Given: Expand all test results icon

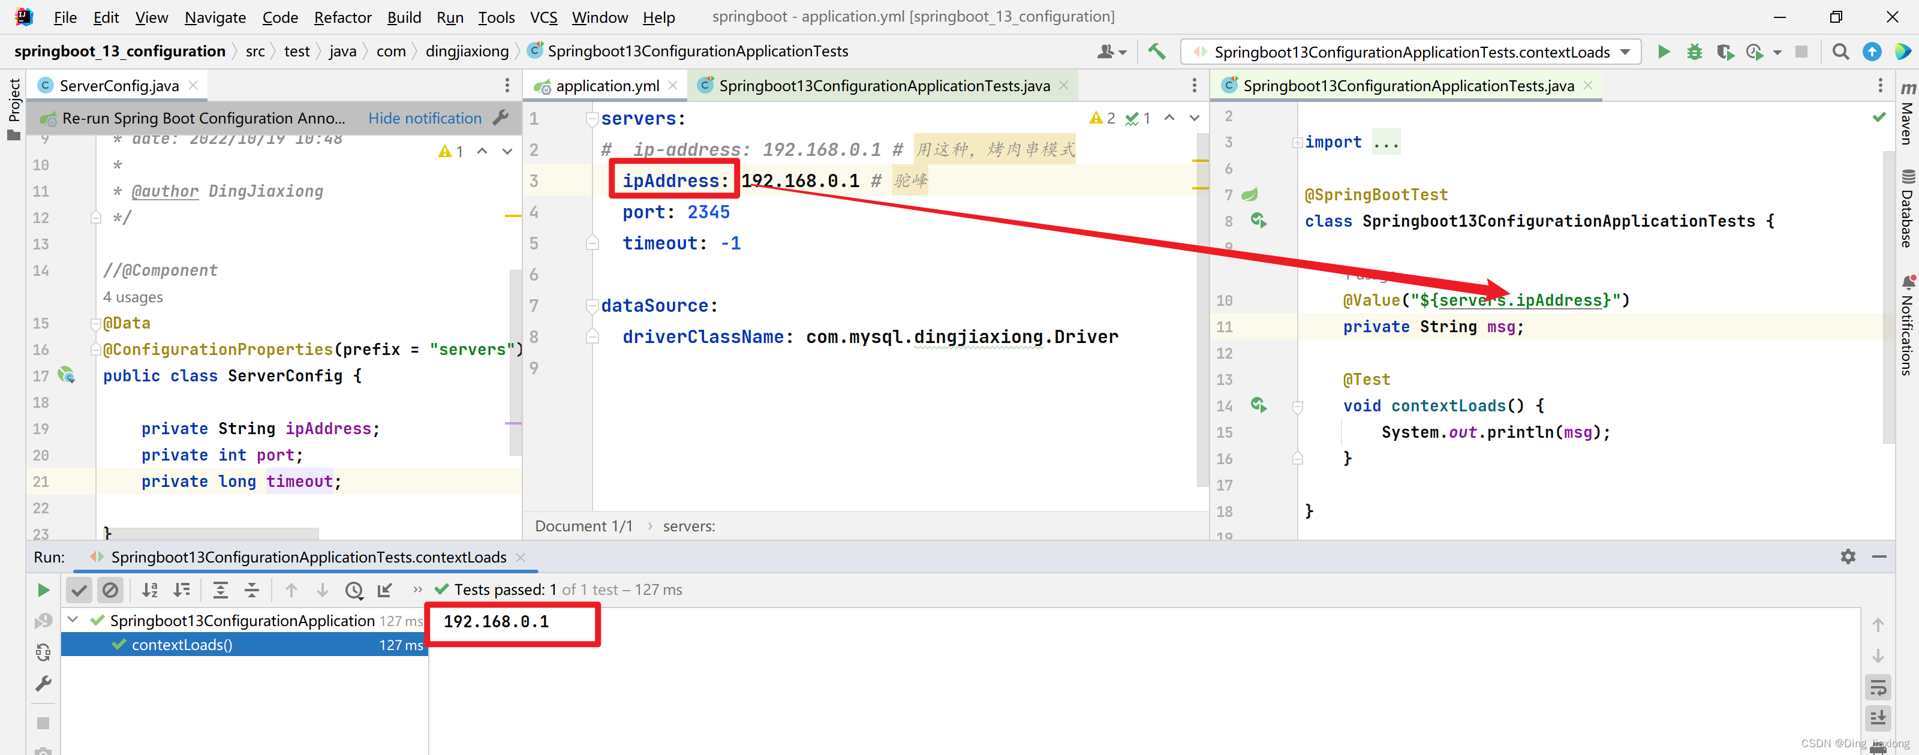Looking at the screenshot, I should coord(221,590).
